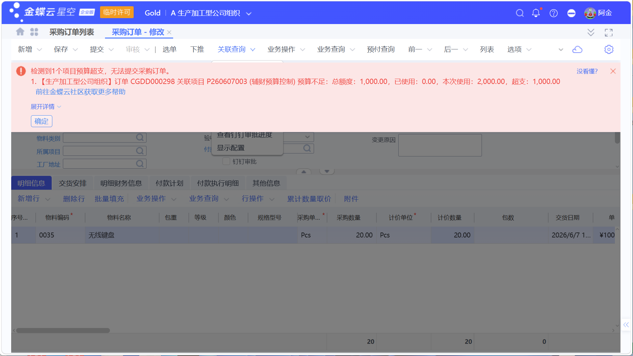This screenshot has height=356, width=633.
Task: Open the help question mark icon
Action: click(x=554, y=13)
